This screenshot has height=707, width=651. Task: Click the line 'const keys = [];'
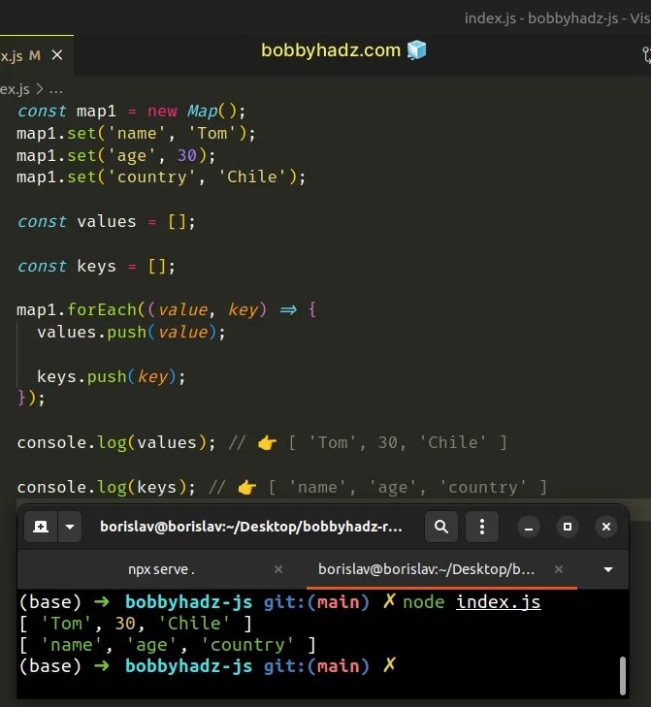tap(97, 266)
